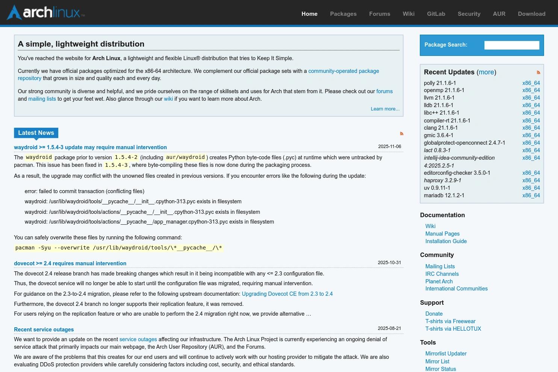Image resolution: width=558 pixels, height=372 pixels.
Task: Follow the Upgrading Dovecot CE link
Action: coord(287,294)
